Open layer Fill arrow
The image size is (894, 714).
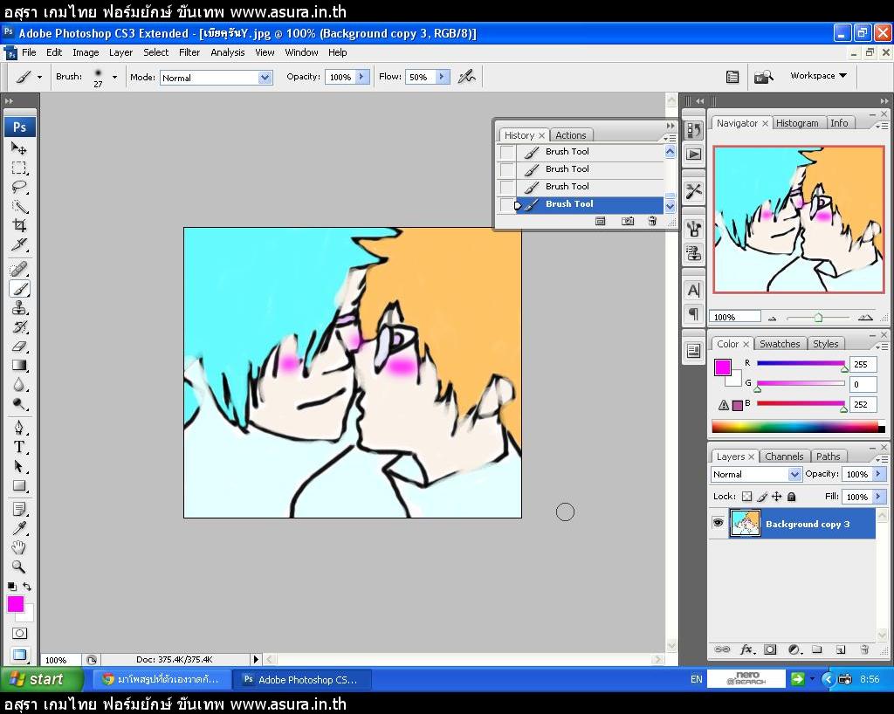tap(878, 497)
